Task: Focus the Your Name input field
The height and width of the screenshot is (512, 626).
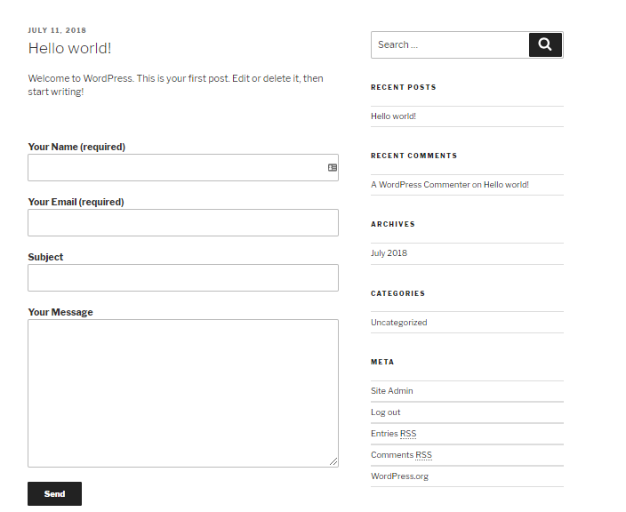Action: tap(183, 168)
